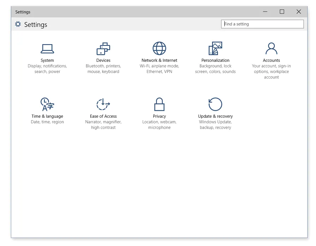Open System settings via the laptop icon
Image resolution: width=316 pixels, height=246 pixels.
pos(47,48)
